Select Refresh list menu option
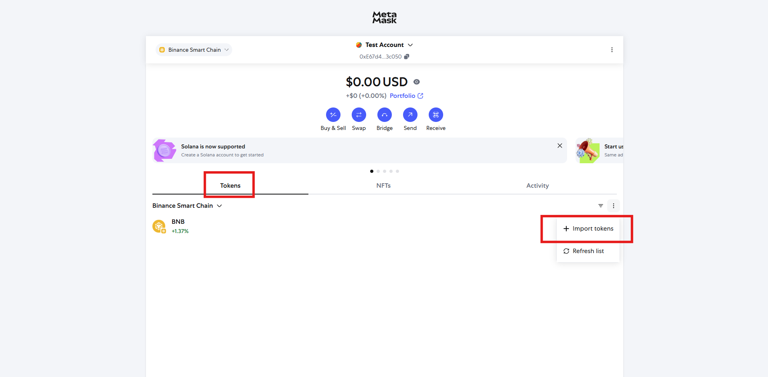 [x=588, y=251]
